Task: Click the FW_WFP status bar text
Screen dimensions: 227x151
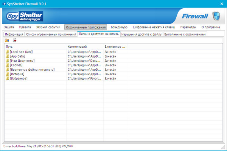Action: (67, 146)
